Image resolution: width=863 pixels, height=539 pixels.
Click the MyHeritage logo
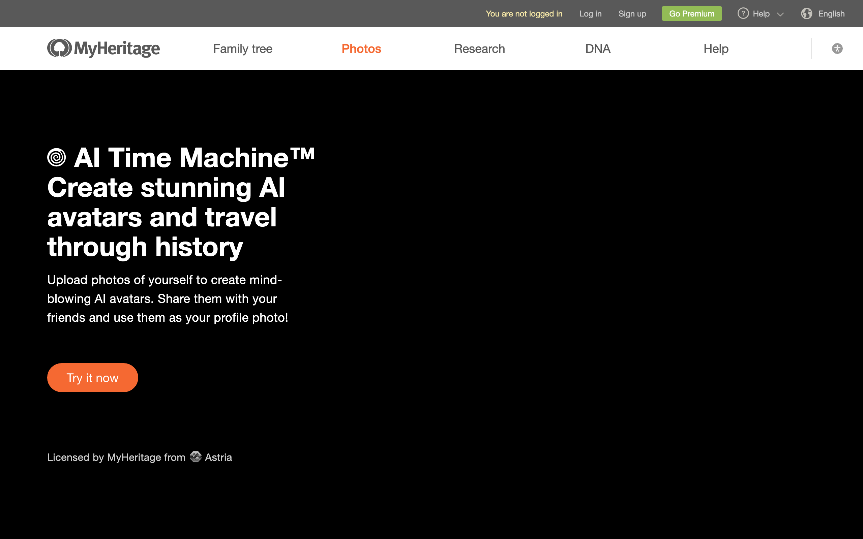[x=103, y=48]
